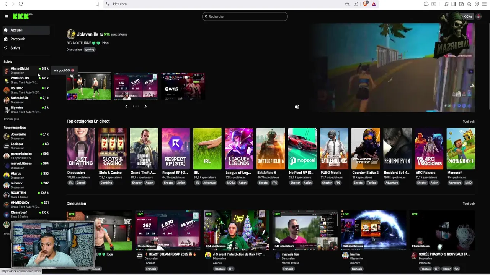Open Suivis in sidebar

pos(26,48)
